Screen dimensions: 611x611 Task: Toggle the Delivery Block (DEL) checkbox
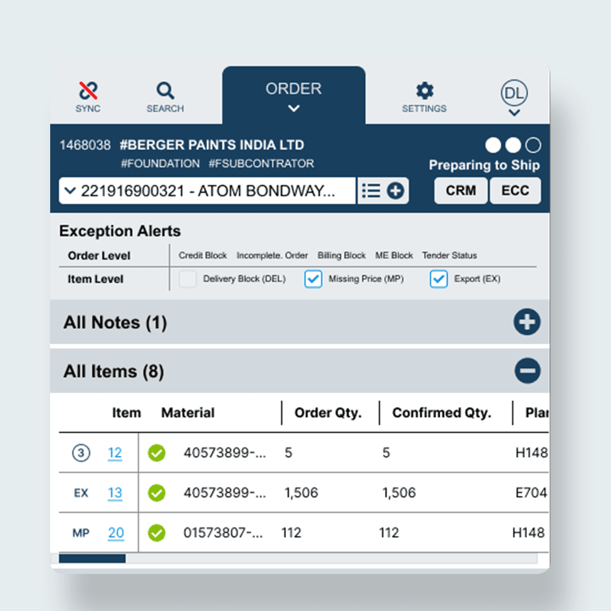[187, 279]
